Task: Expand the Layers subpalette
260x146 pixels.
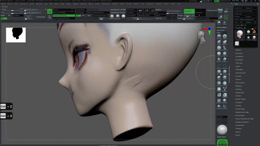Action: click(x=238, y=67)
